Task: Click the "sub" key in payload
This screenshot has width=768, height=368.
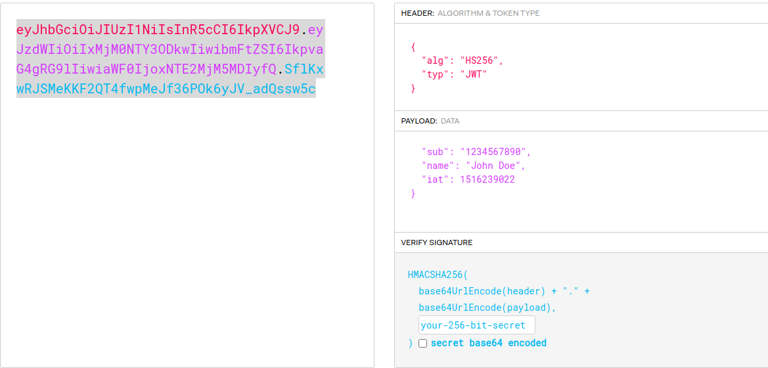Action: pos(436,152)
